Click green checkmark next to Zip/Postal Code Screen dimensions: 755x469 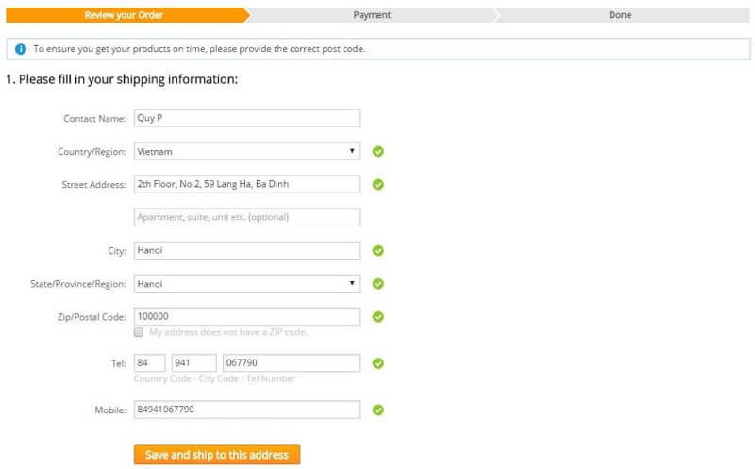[378, 317]
